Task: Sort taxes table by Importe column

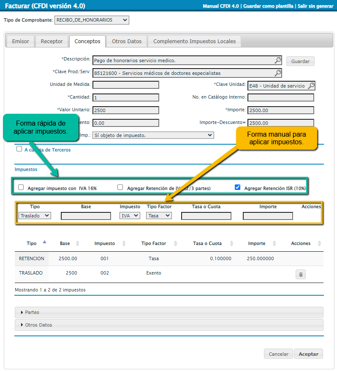Action: click(x=274, y=243)
